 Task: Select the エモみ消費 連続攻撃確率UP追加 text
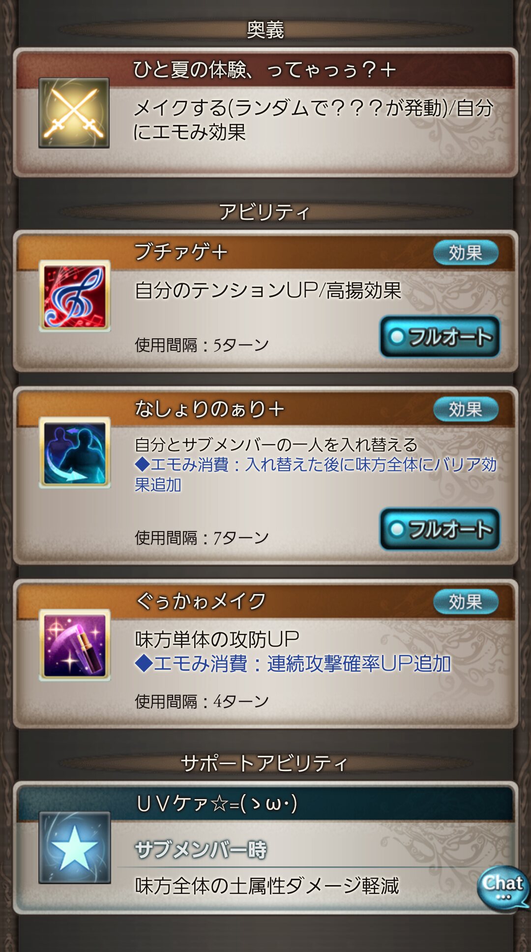pos(293,664)
